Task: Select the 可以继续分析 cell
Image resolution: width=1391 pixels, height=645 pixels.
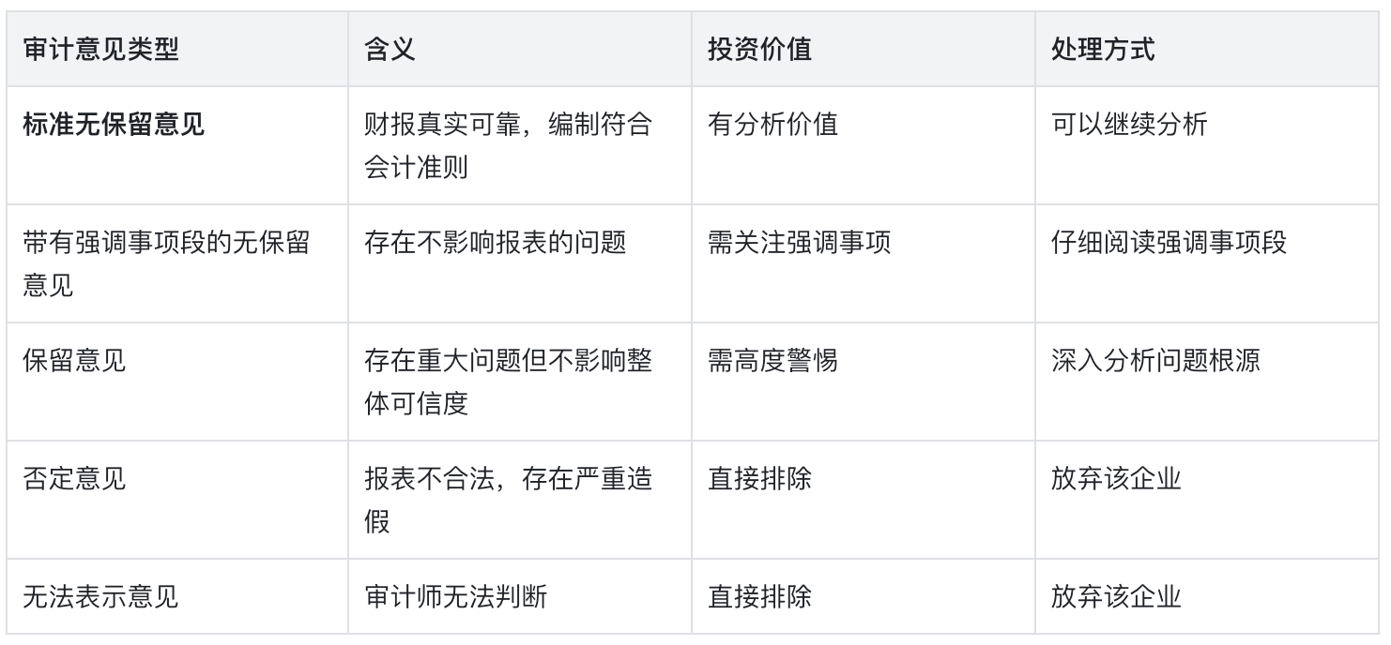Action: coord(1209,145)
